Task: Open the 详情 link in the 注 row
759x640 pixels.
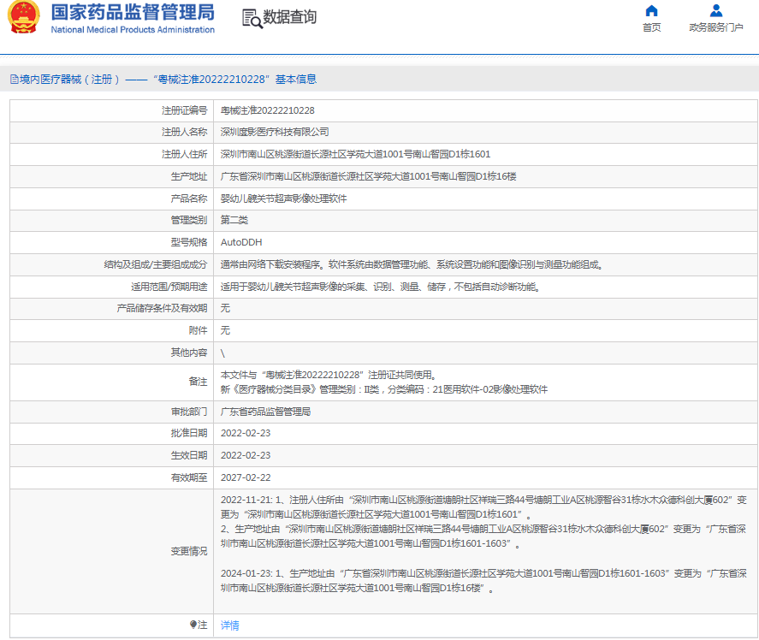Action: 230,625
